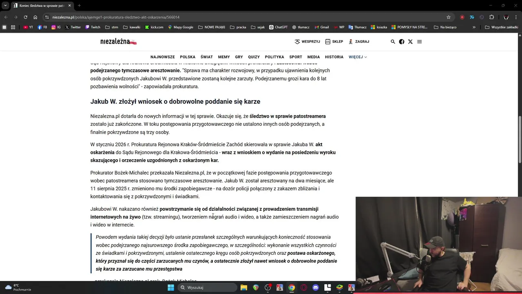The image size is (522, 294).
Task: Open Windows Start menu
Action: 171,287
